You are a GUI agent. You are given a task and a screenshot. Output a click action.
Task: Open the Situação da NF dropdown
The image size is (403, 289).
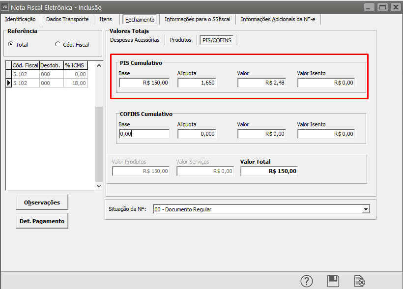[365, 209]
